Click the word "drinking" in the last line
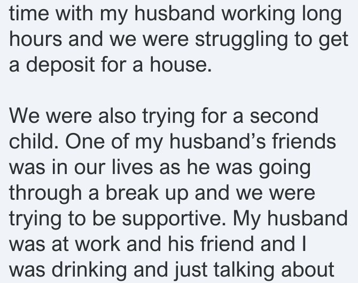 [89, 270]
